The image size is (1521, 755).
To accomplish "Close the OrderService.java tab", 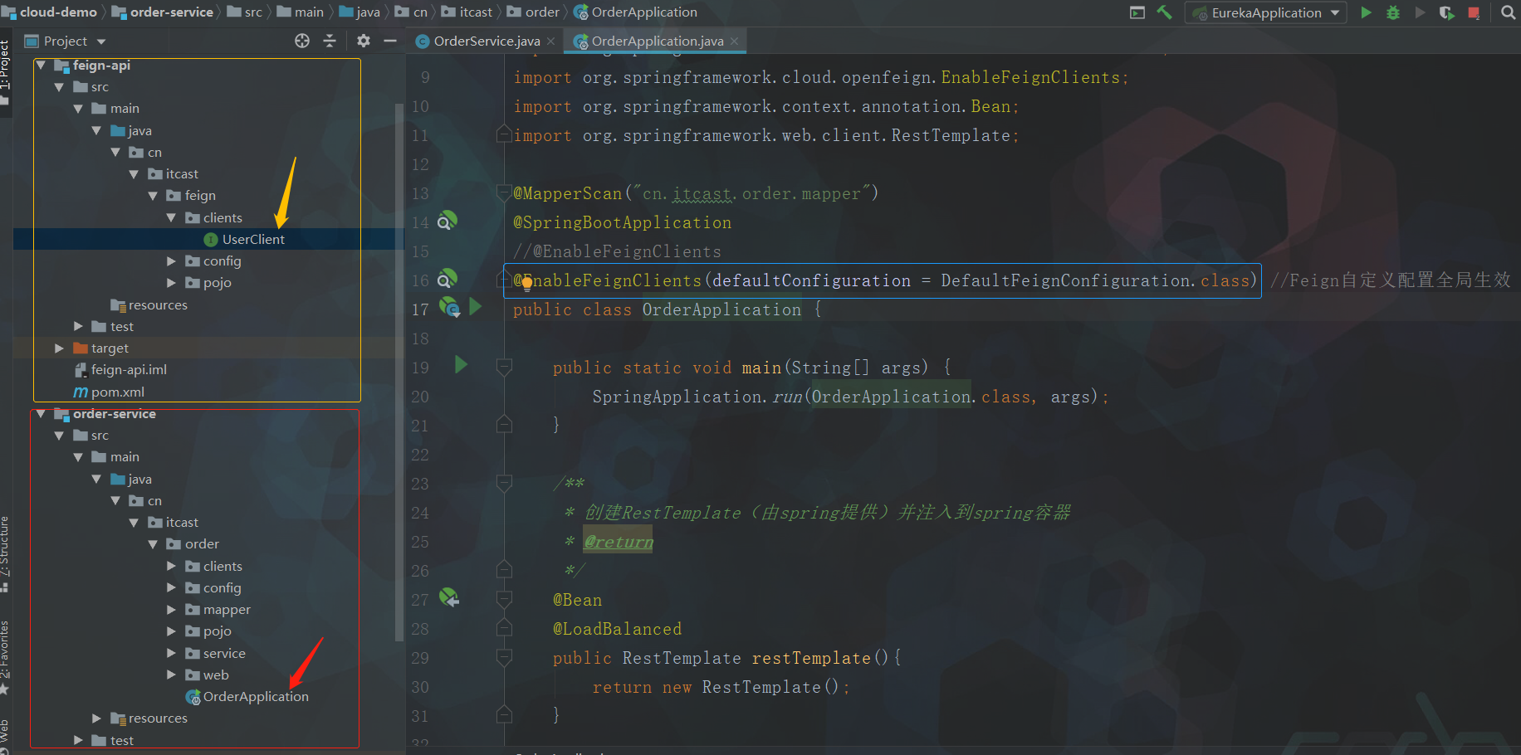I will pyautogui.click(x=550, y=41).
